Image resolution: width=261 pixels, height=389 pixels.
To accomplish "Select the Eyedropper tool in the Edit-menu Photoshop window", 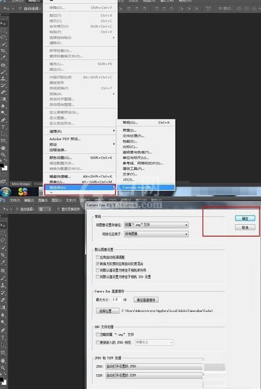I will 3,57.
